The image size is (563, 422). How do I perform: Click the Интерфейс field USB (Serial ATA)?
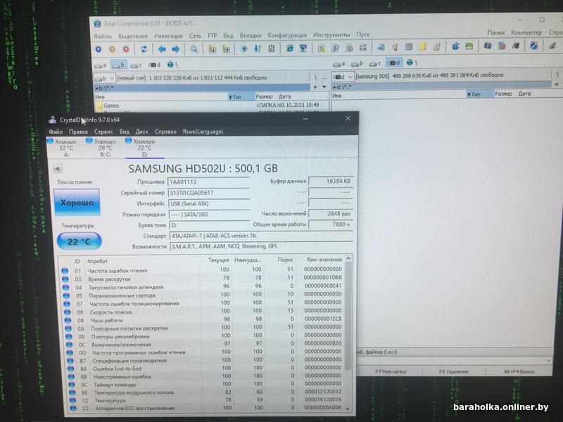[x=208, y=203]
